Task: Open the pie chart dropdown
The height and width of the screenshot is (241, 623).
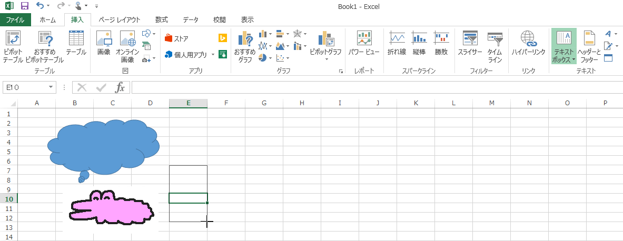Action: (x=265, y=58)
